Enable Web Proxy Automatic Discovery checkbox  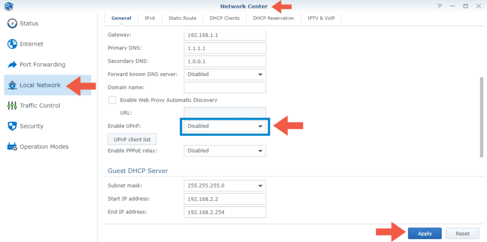click(x=112, y=100)
